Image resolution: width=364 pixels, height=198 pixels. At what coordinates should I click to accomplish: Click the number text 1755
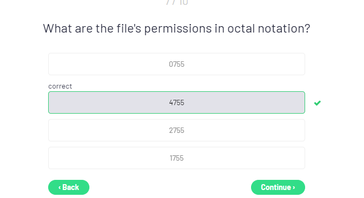coord(177,158)
